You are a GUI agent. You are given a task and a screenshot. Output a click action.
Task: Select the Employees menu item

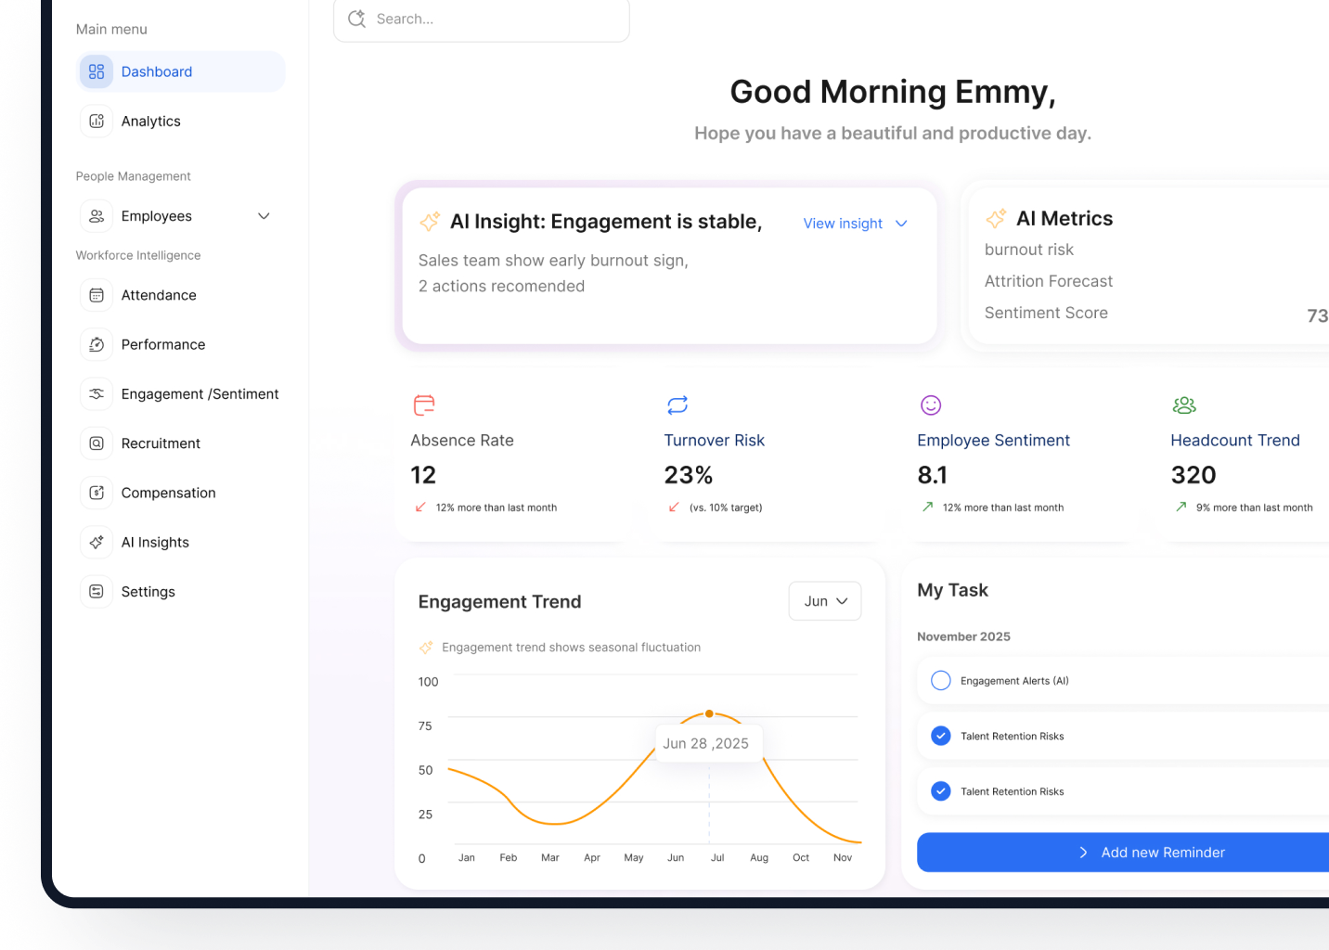tap(156, 216)
